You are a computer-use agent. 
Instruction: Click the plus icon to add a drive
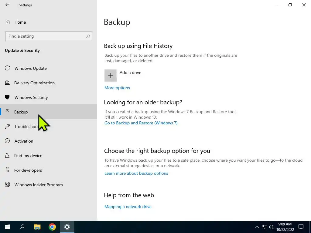click(111, 76)
